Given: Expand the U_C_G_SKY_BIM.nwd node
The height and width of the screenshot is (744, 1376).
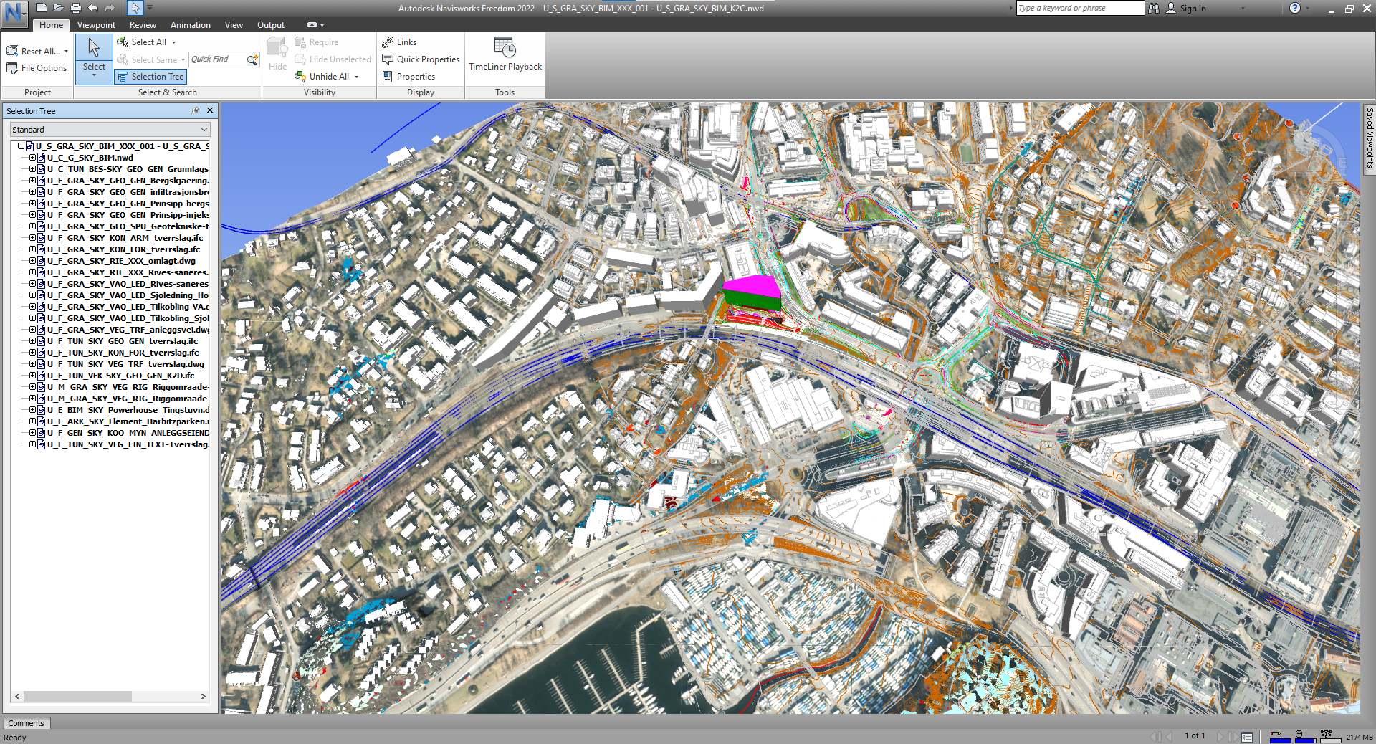Looking at the screenshot, I should pos(32,158).
